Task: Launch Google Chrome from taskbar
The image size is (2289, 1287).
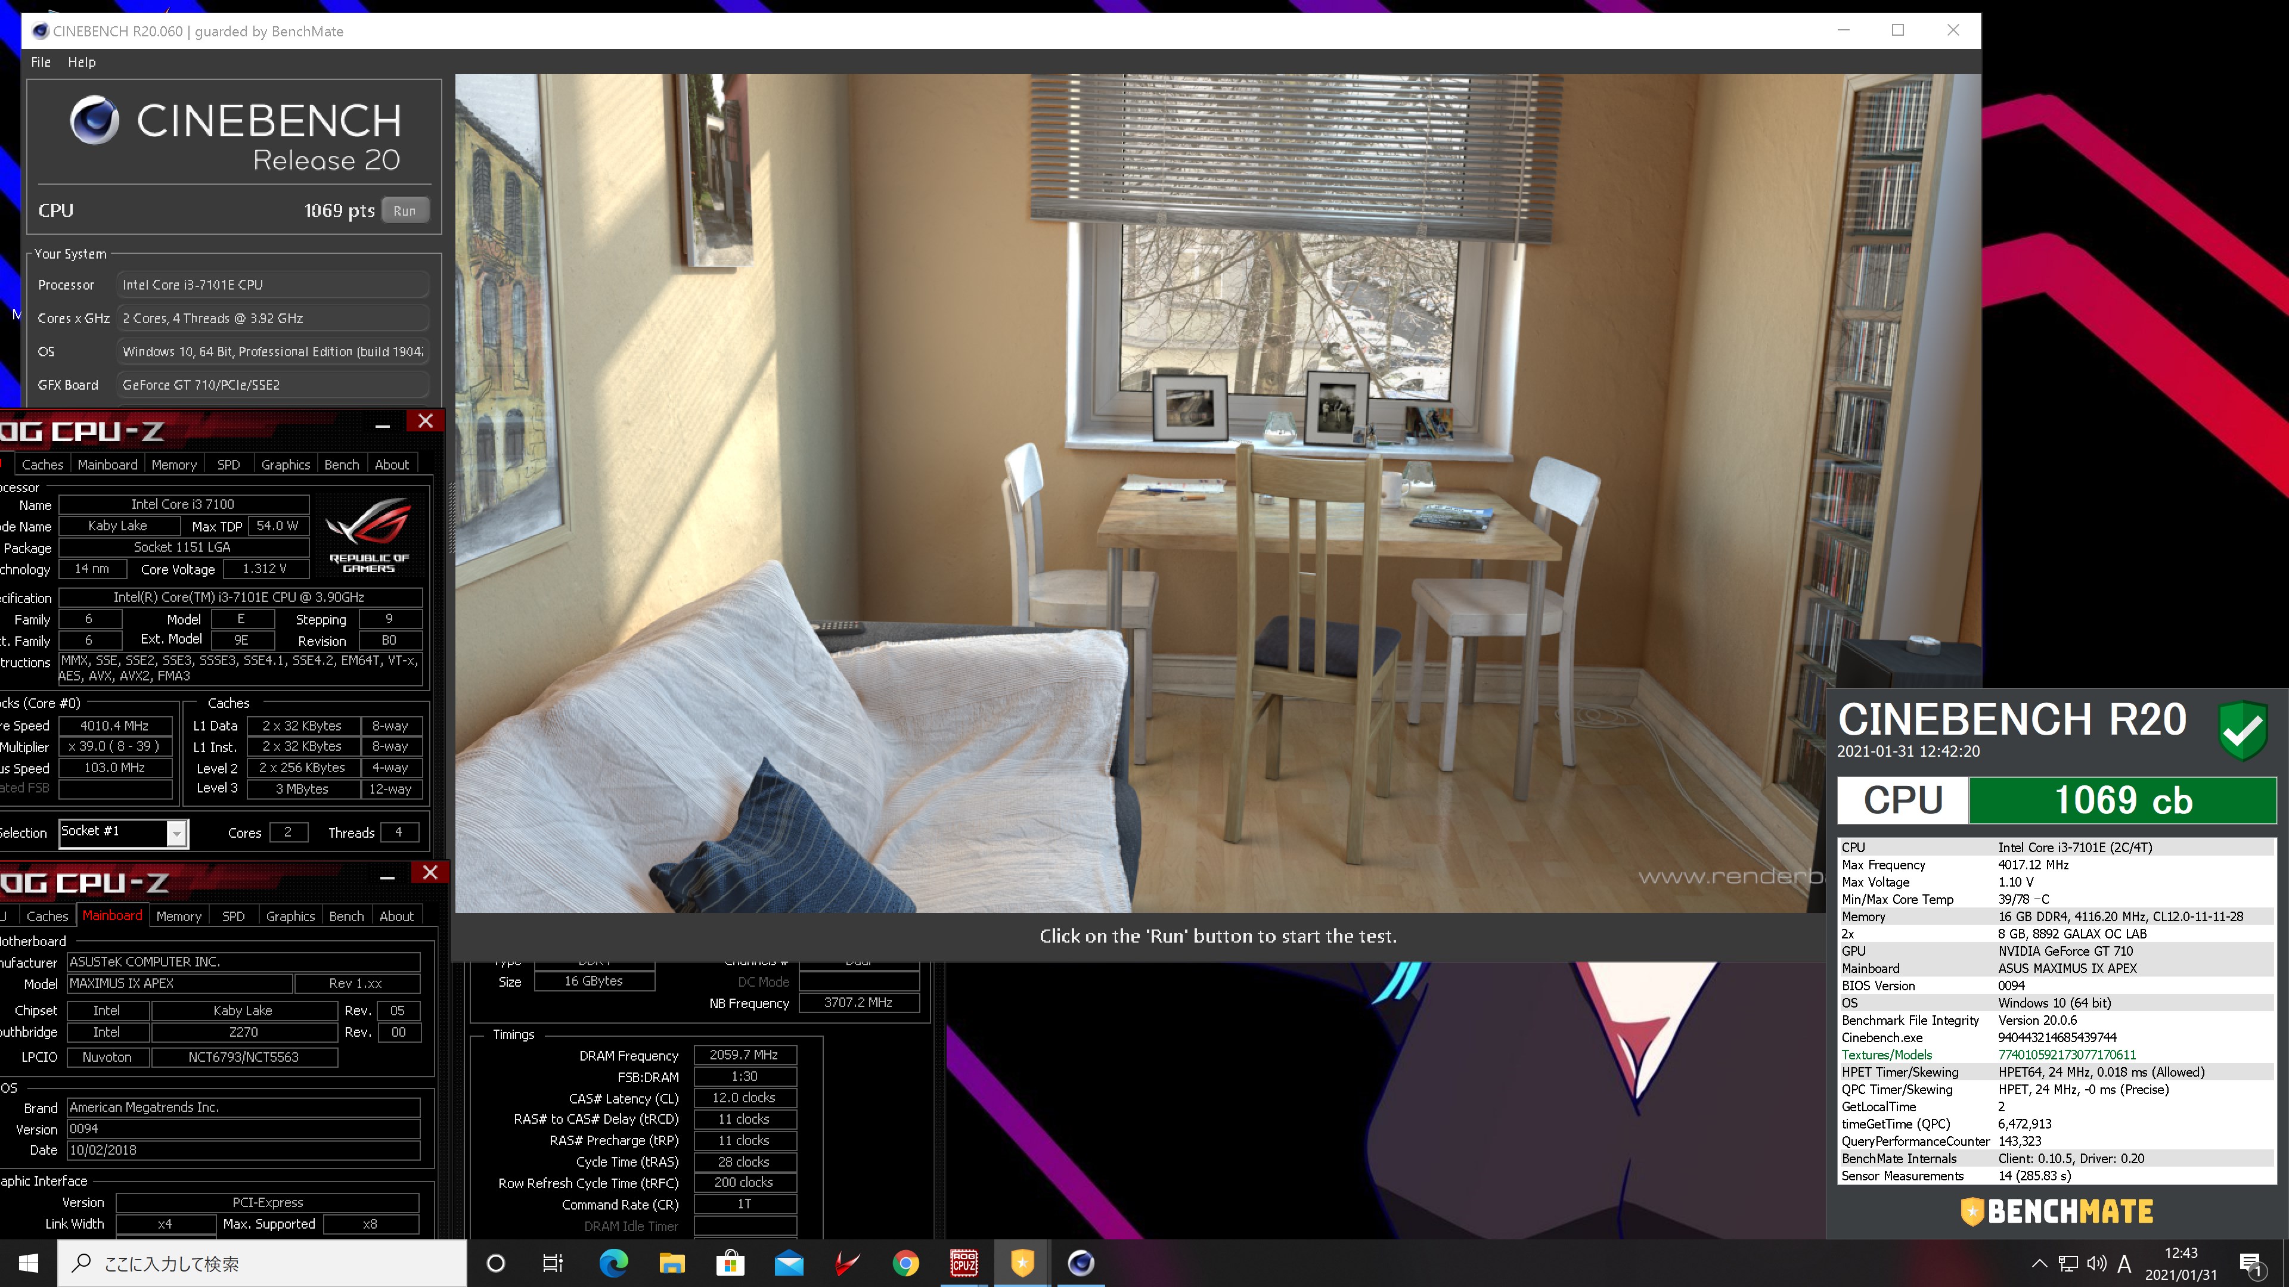Action: 905,1263
